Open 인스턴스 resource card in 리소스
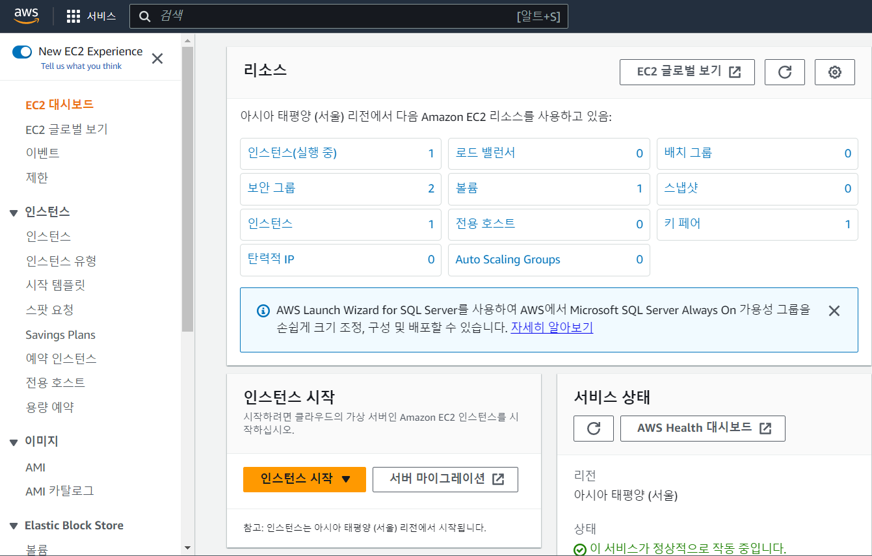Screen dimensions: 872x556 341,224
